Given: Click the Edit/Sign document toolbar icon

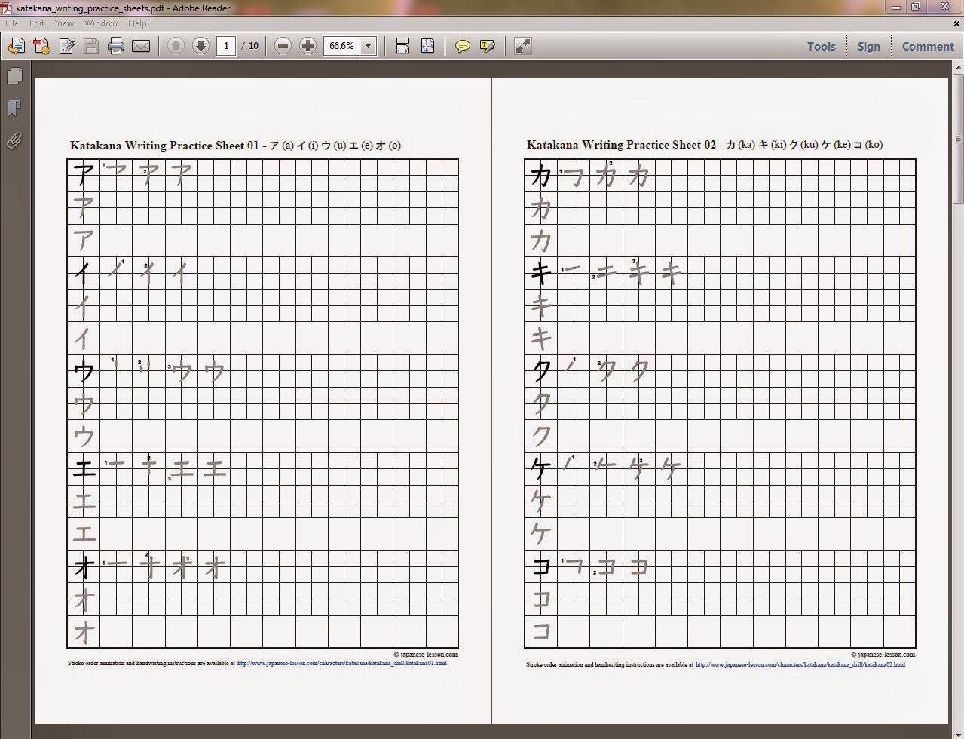Looking at the screenshot, I should pyautogui.click(x=66, y=47).
